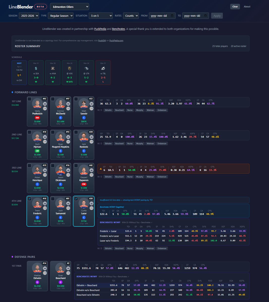Image resolution: width=269 pixels, height=302 pixels.
Task: Click the RW position badge on Podkolzin
Action: pos(37,118)
